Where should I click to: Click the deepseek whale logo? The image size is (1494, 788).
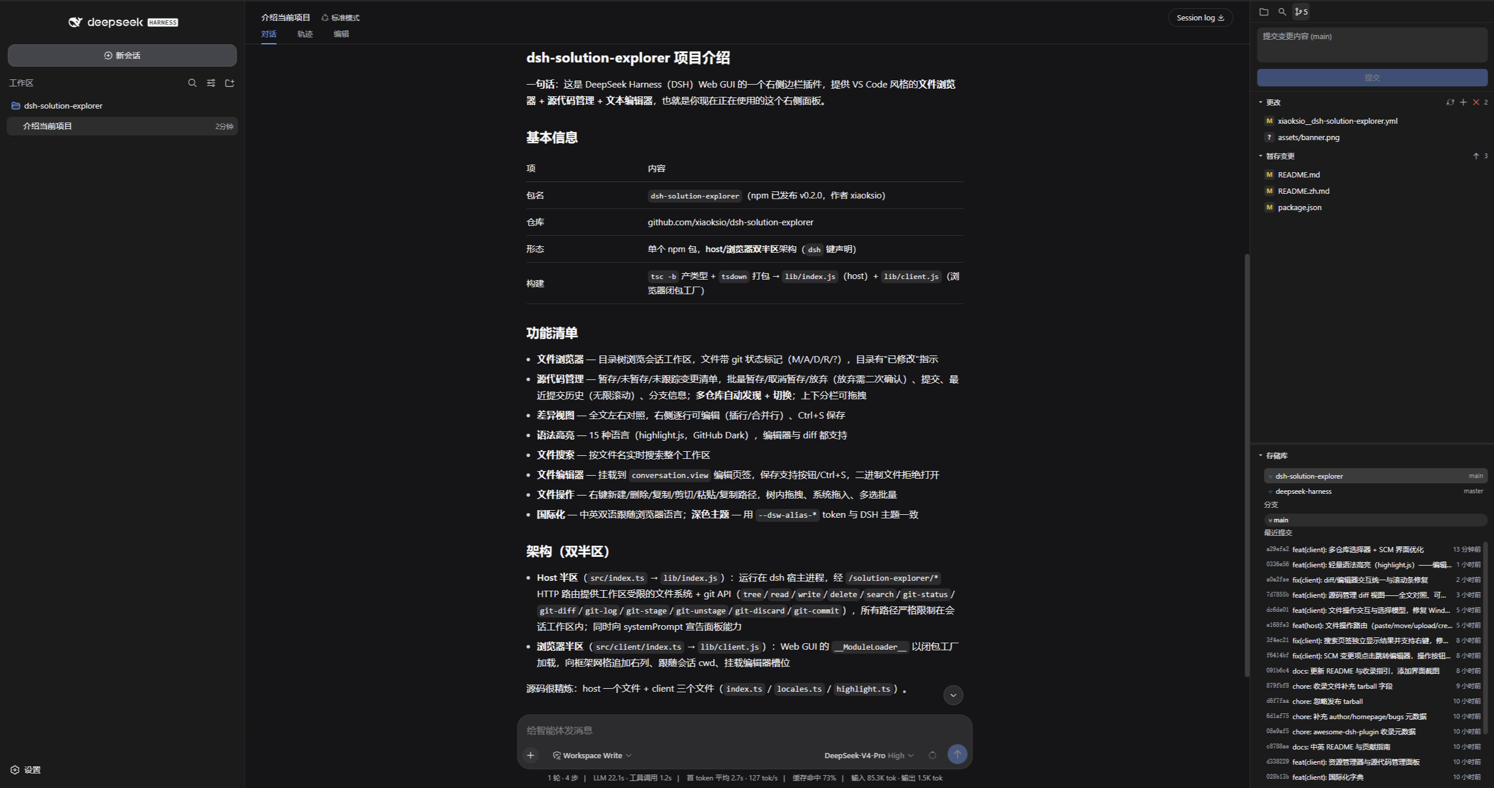(75, 22)
